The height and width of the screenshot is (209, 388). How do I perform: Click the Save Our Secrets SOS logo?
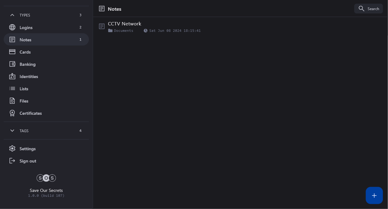point(46,178)
